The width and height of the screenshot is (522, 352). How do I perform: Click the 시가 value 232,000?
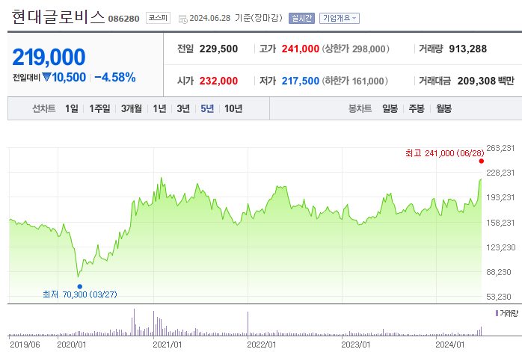pos(218,81)
